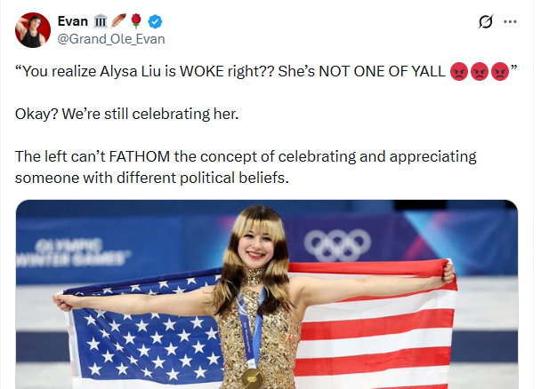
Task: Click the last angry face emoji
Action: coord(500,72)
